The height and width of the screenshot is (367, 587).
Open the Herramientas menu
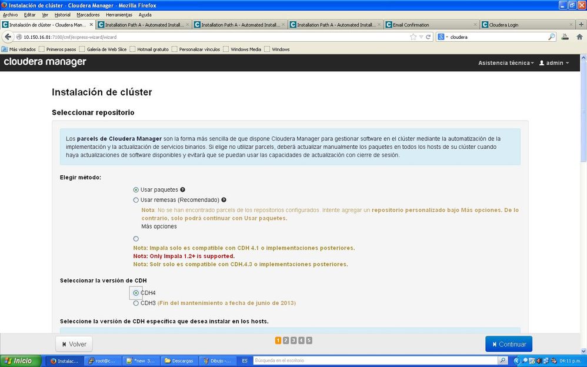click(x=119, y=15)
